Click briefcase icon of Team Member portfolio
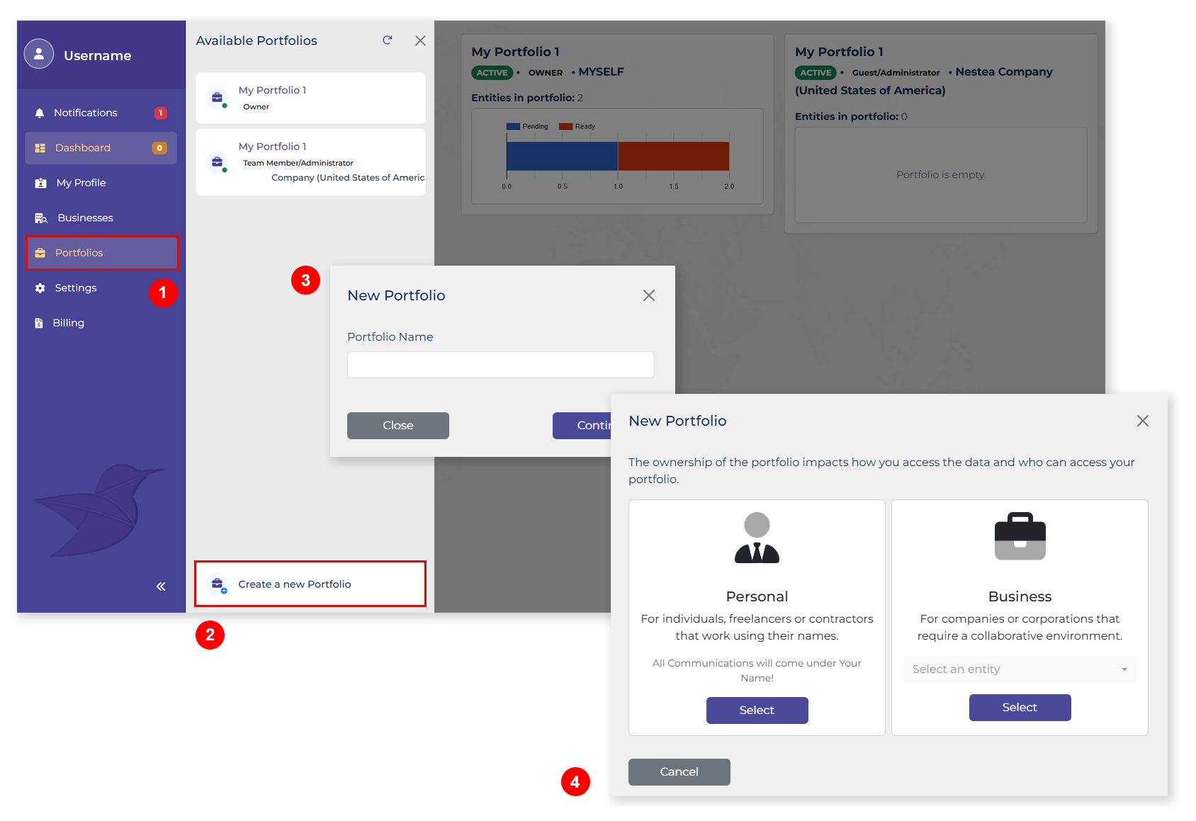1196x821 pixels. [x=218, y=162]
